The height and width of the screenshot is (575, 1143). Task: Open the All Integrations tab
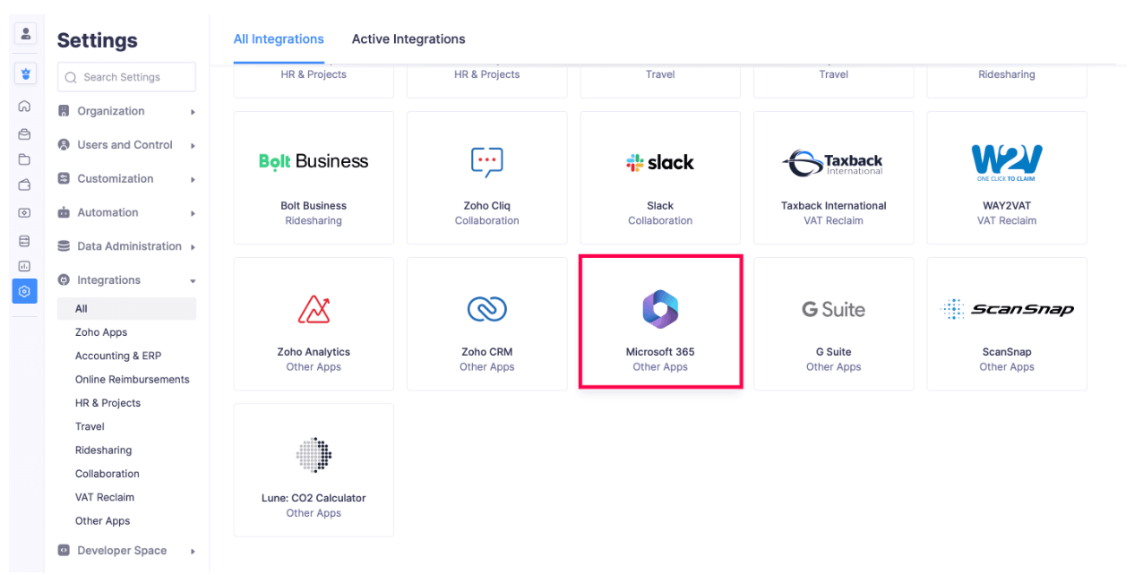tap(279, 39)
